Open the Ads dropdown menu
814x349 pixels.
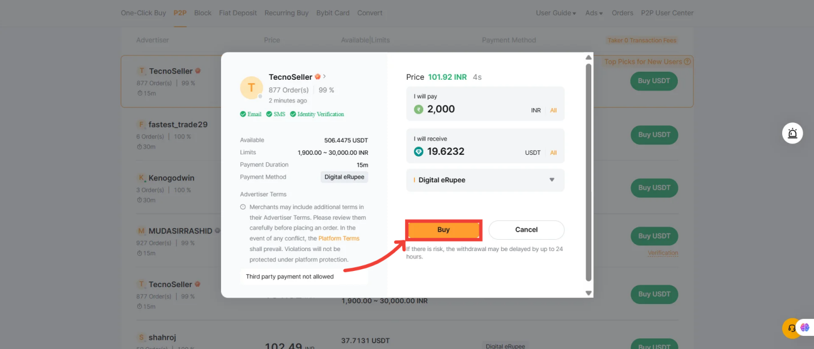593,13
